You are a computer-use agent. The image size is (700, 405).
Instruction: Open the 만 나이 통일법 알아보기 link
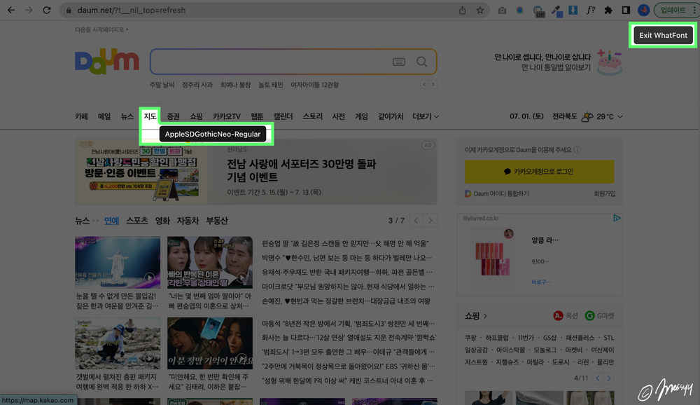[x=556, y=67]
